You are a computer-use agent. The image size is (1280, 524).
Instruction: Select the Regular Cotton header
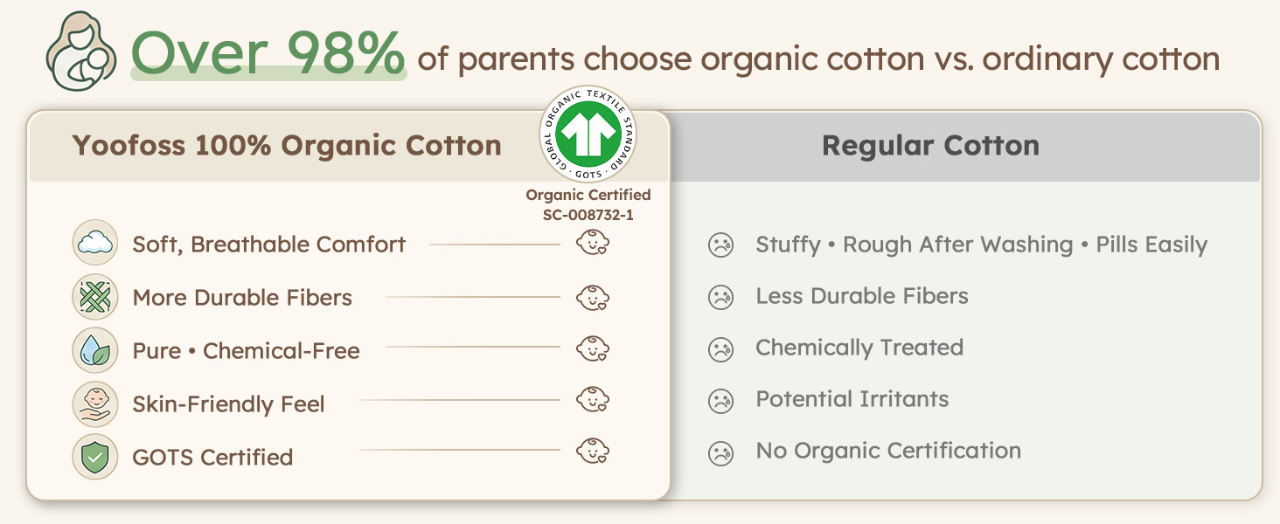click(x=930, y=145)
